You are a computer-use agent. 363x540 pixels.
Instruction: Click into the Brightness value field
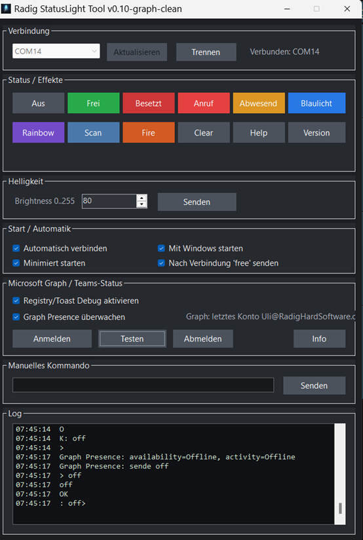click(x=109, y=201)
